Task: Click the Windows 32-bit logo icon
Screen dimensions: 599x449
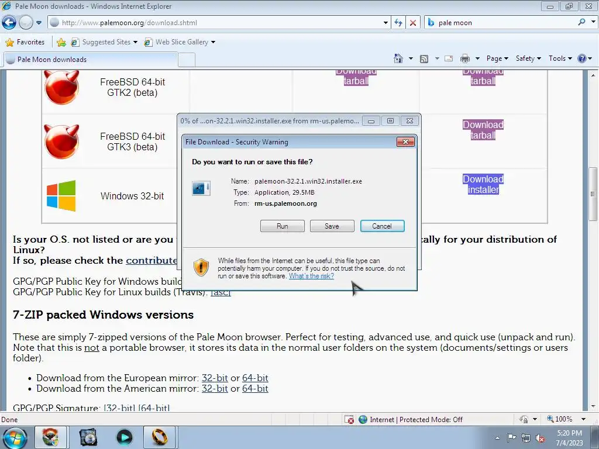Action: click(x=61, y=196)
